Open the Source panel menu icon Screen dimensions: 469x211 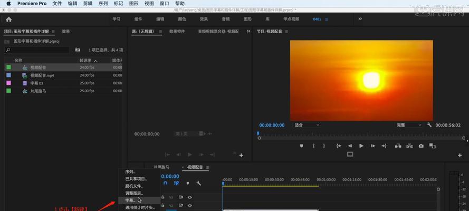[x=160, y=31]
